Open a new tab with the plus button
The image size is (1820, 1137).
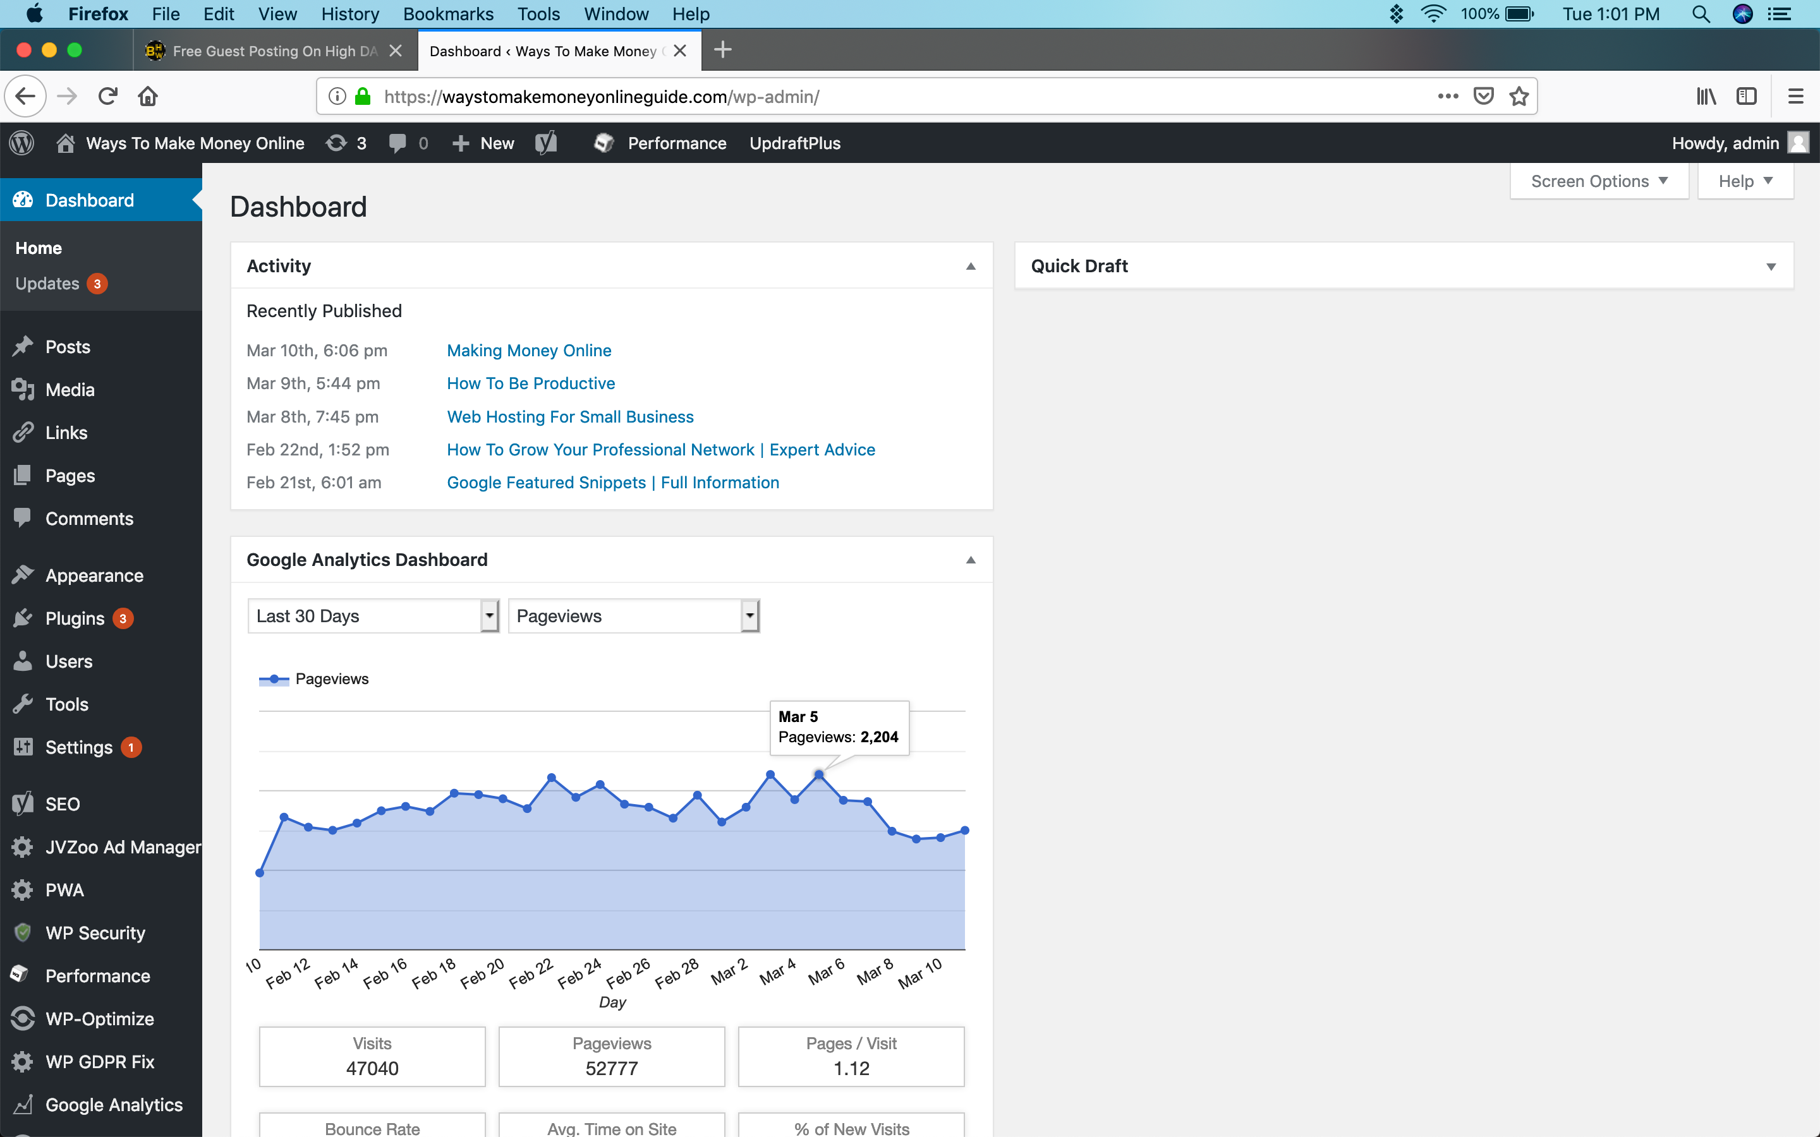coord(723,51)
